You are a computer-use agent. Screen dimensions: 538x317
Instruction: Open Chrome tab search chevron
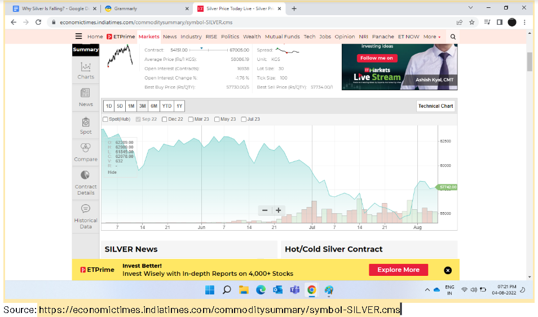click(x=471, y=8)
